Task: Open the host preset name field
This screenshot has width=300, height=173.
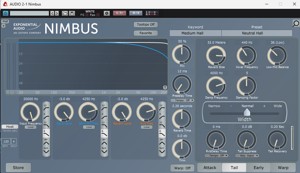Action: click(x=29, y=13)
